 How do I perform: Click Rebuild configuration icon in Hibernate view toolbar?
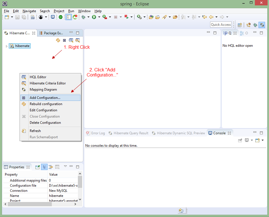(58, 40)
